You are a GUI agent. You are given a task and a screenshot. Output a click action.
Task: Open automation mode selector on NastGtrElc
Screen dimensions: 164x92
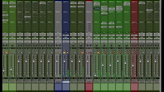(x=134, y=39)
